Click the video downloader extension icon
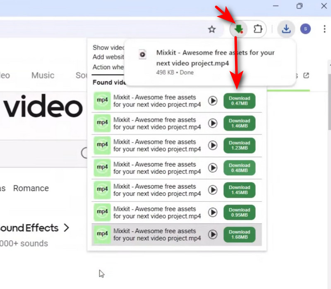This screenshot has height=289, width=331. click(239, 29)
